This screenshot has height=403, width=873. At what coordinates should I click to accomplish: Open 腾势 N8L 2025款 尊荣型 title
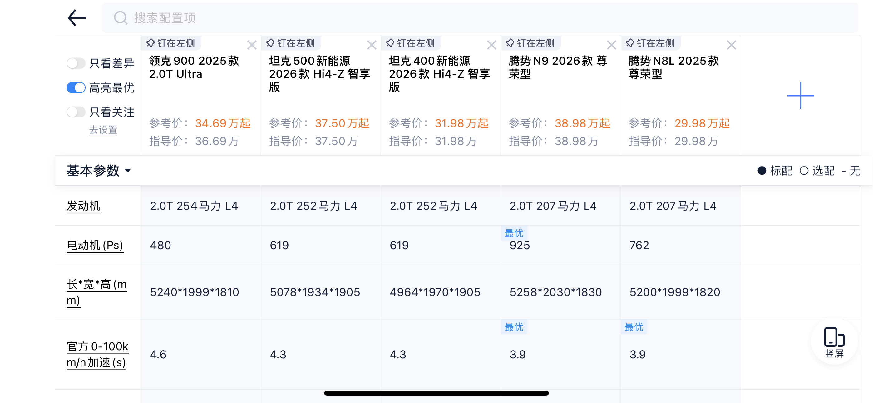coord(673,67)
